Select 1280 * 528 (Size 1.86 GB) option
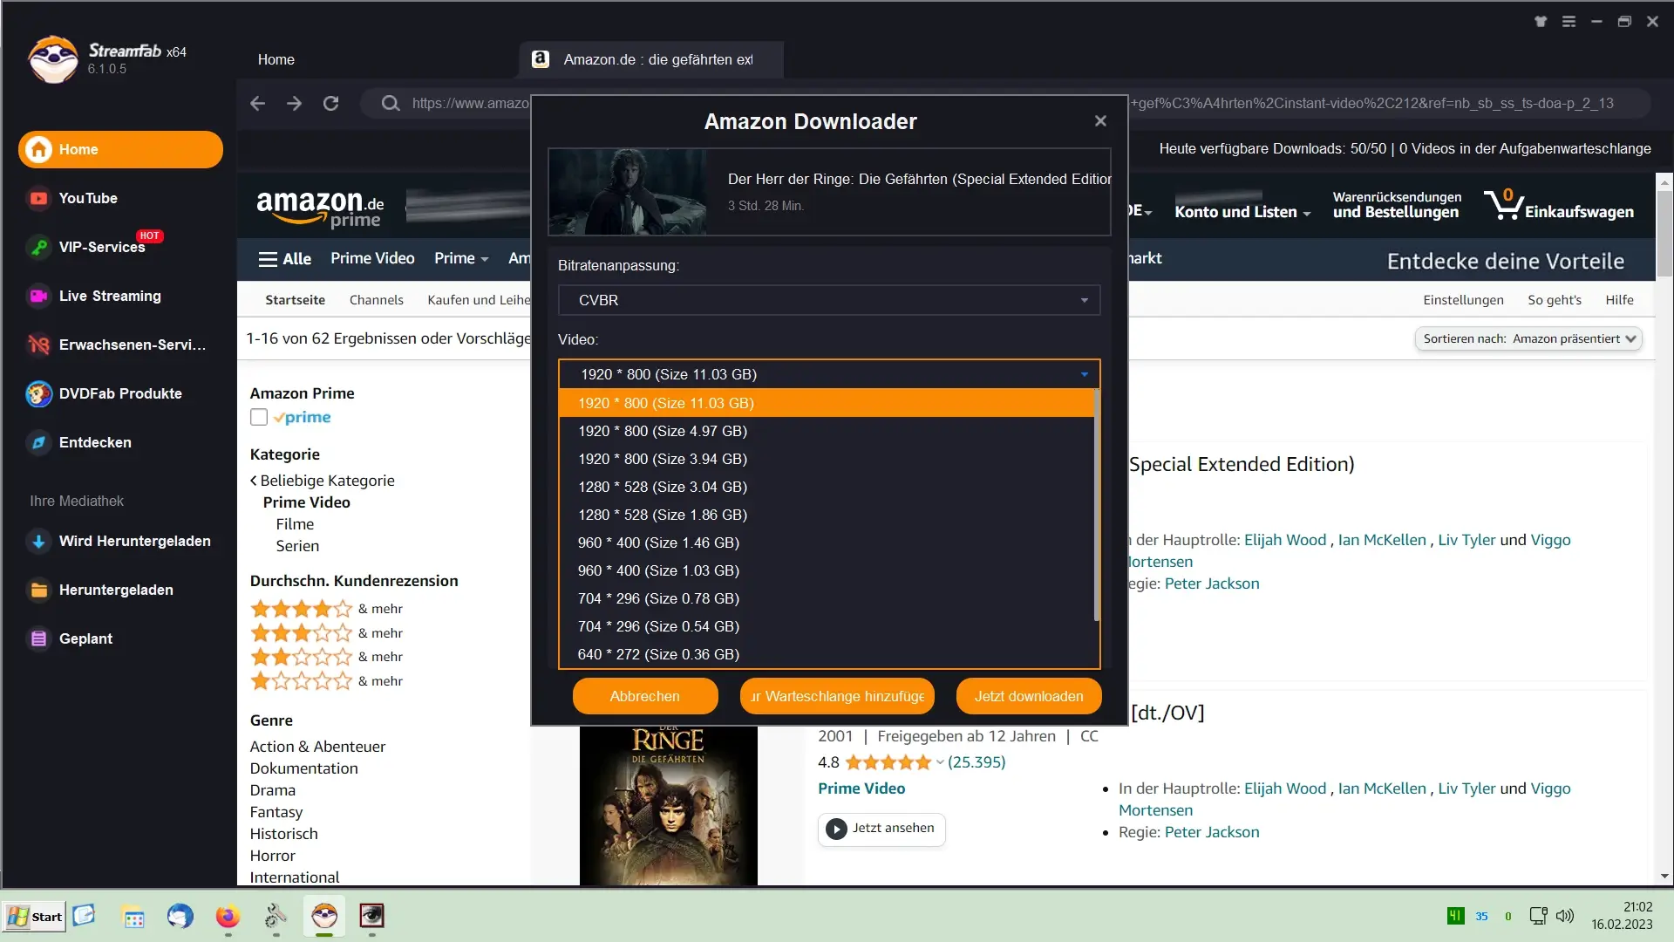The height and width of the screenshot is (942, 1674). (x=827, y=515)
